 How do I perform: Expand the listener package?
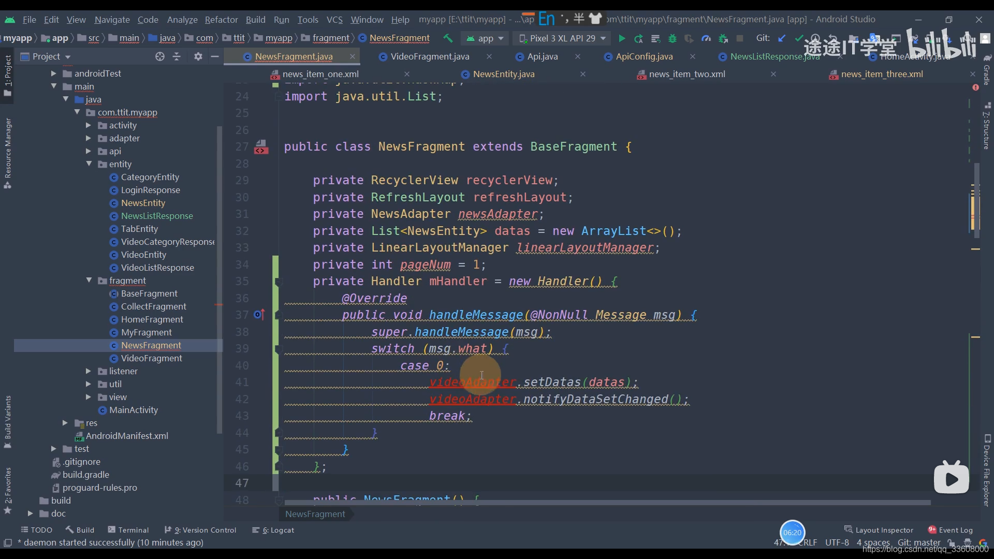click(88, 371)
